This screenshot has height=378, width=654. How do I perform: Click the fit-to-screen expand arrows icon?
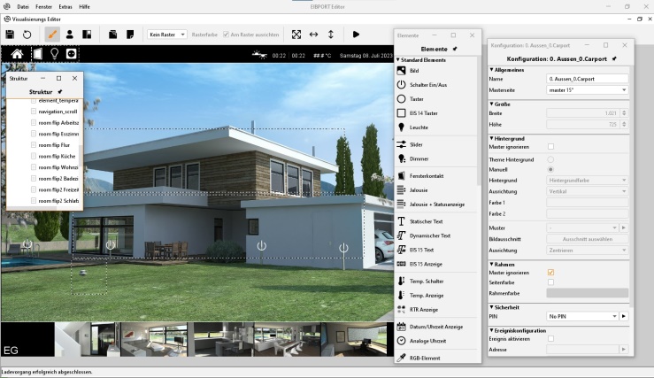[x=296, y=35]
